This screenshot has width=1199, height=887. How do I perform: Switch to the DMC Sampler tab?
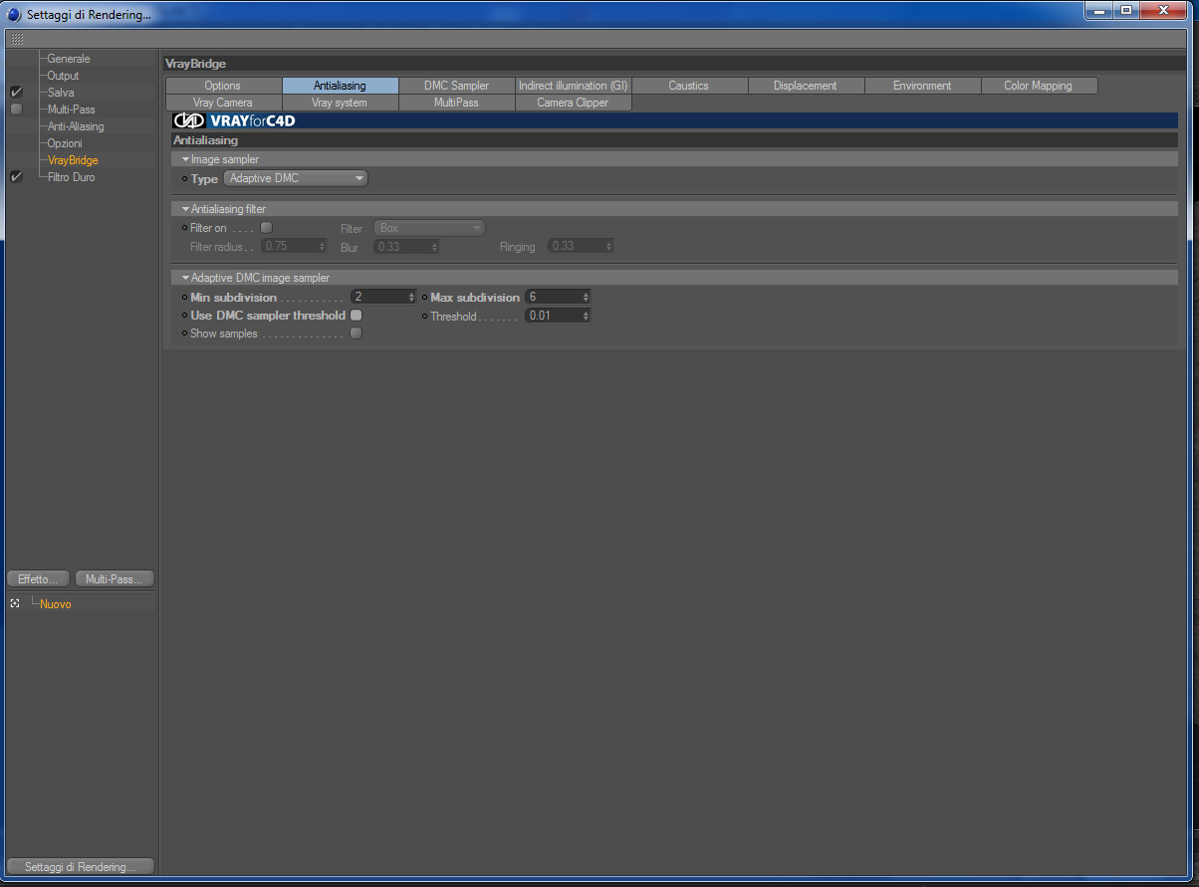pos(457,86)
